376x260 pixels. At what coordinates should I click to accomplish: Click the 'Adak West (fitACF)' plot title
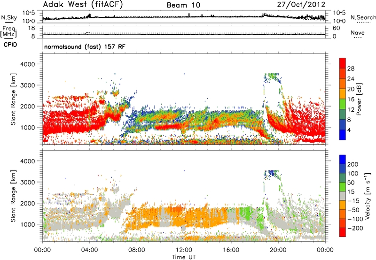click(x=83, y=5)
